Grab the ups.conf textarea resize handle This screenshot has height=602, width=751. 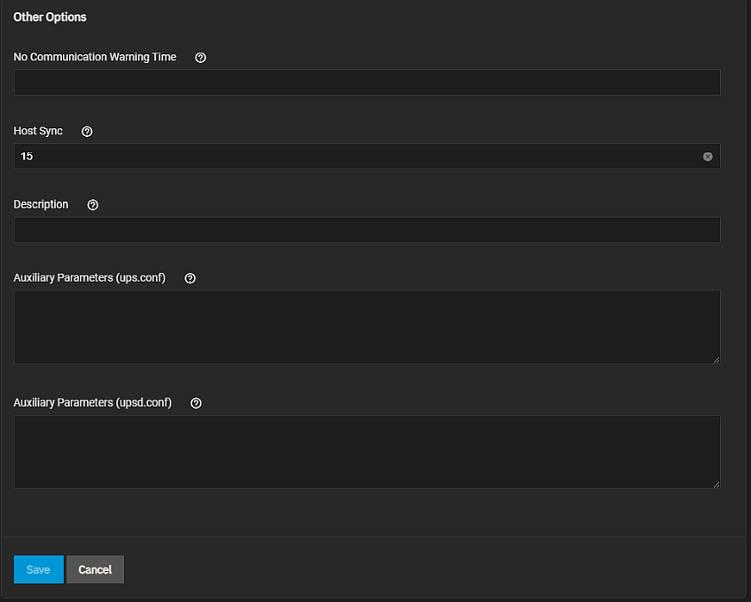coord(717,360)
